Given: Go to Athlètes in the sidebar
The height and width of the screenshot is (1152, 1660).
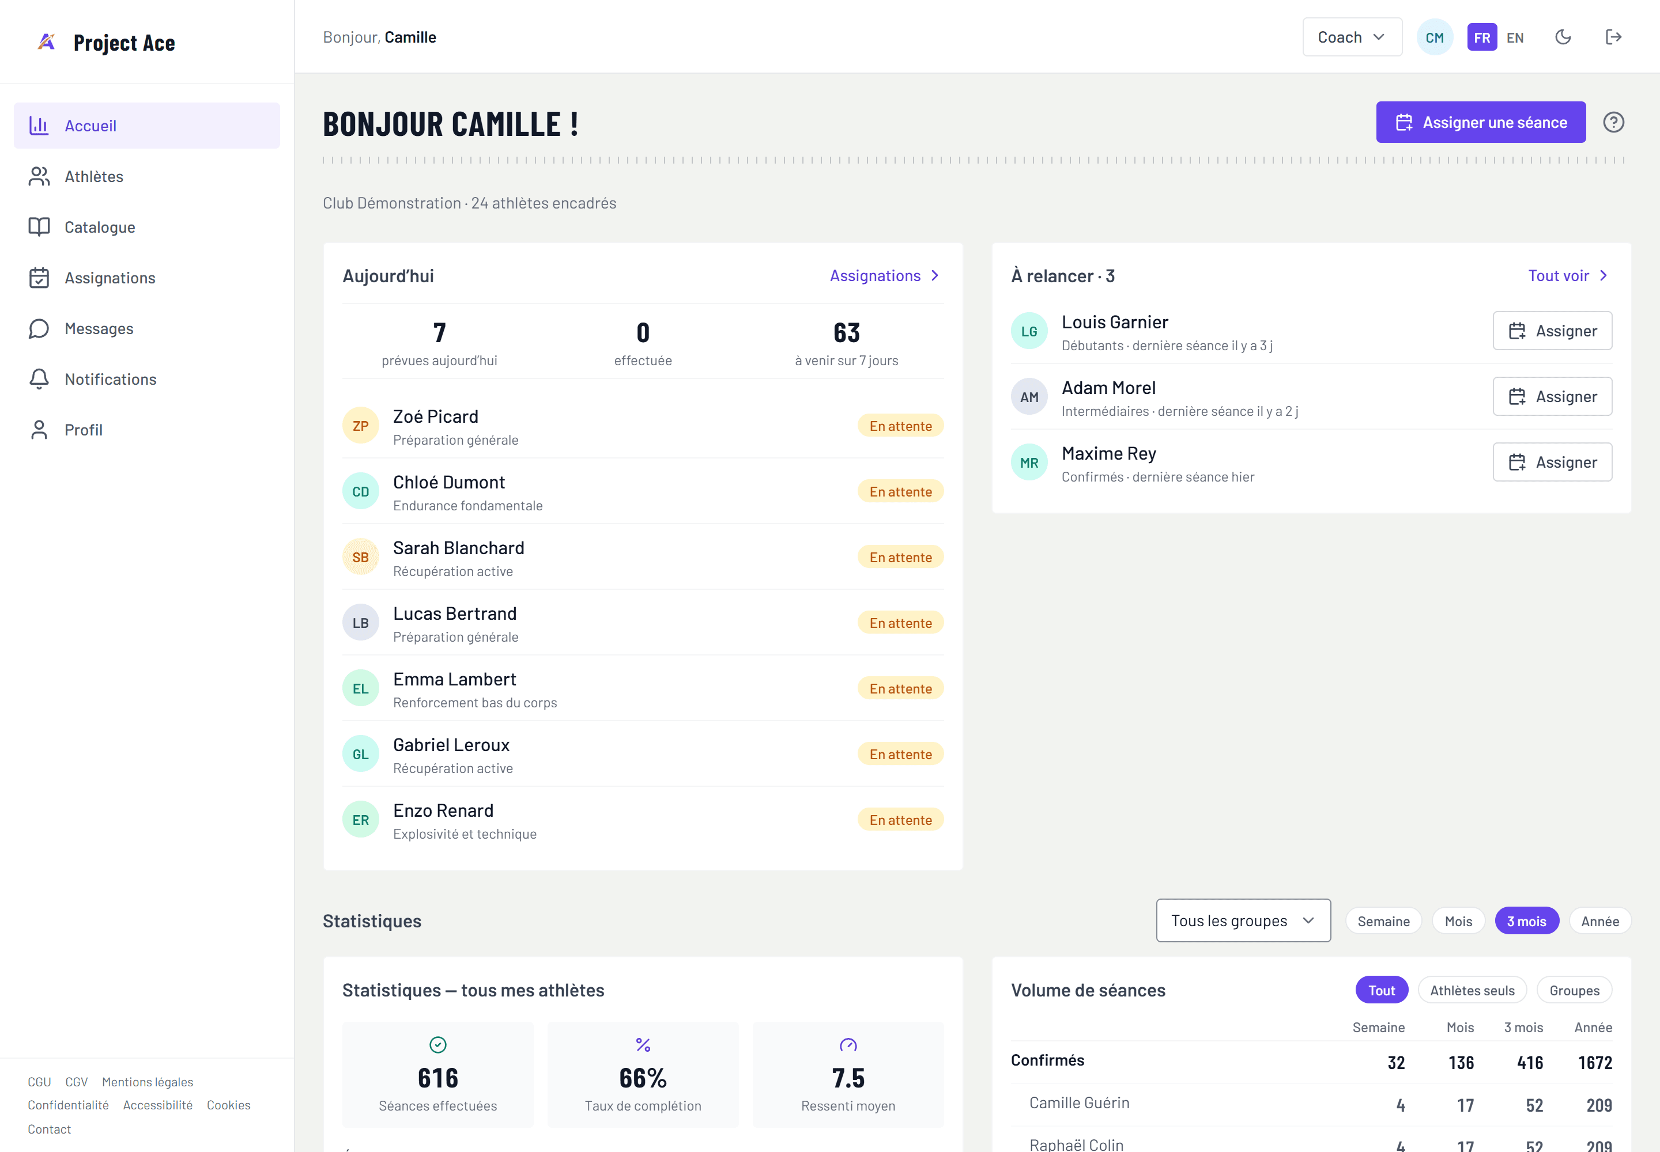Looking at the screenshot, I should pyautogui.click(x=146, y=176).
